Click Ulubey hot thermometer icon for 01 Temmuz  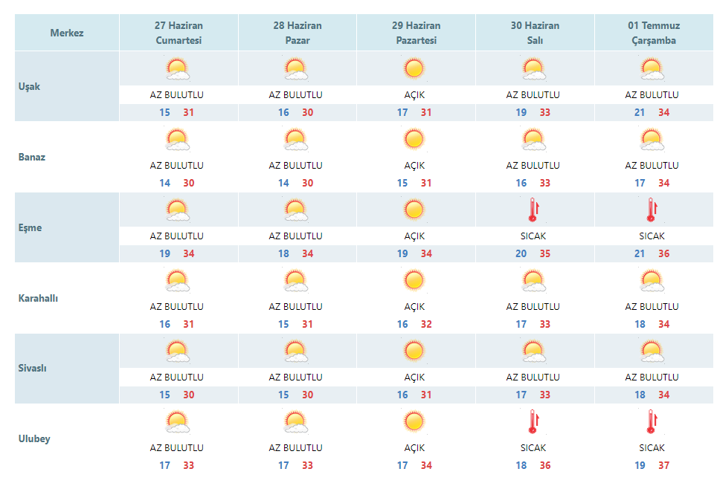tap(652, 421)
